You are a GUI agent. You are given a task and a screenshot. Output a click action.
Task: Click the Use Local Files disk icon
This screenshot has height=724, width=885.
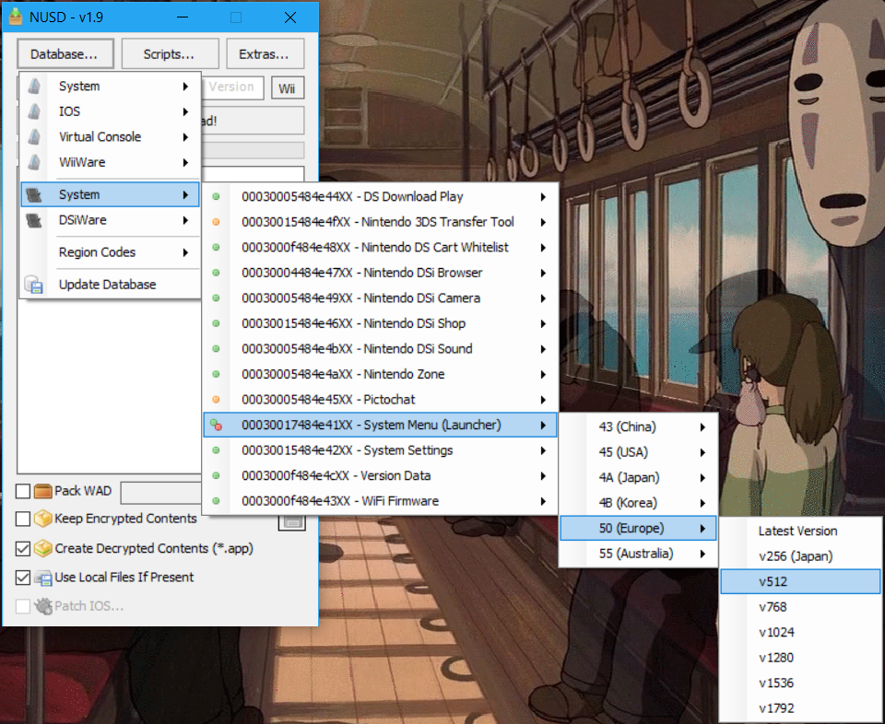[43, 578]
